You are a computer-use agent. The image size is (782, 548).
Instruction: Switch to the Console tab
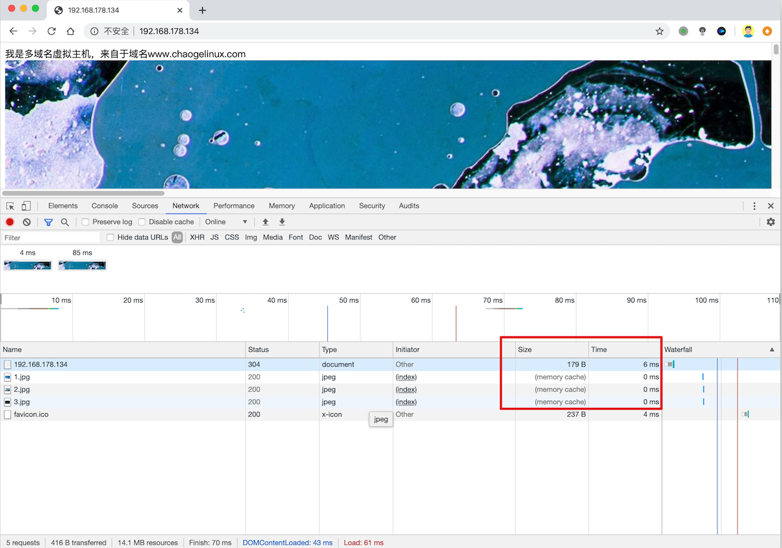(x=105, y=206)
